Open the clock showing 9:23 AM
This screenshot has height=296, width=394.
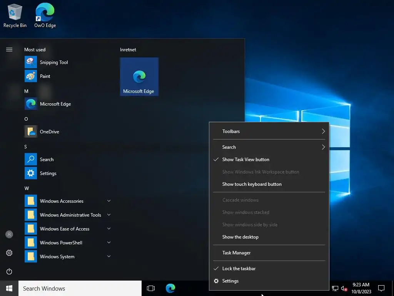tap(361, 288)
